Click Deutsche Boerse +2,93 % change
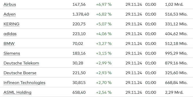 click(104, 73)
